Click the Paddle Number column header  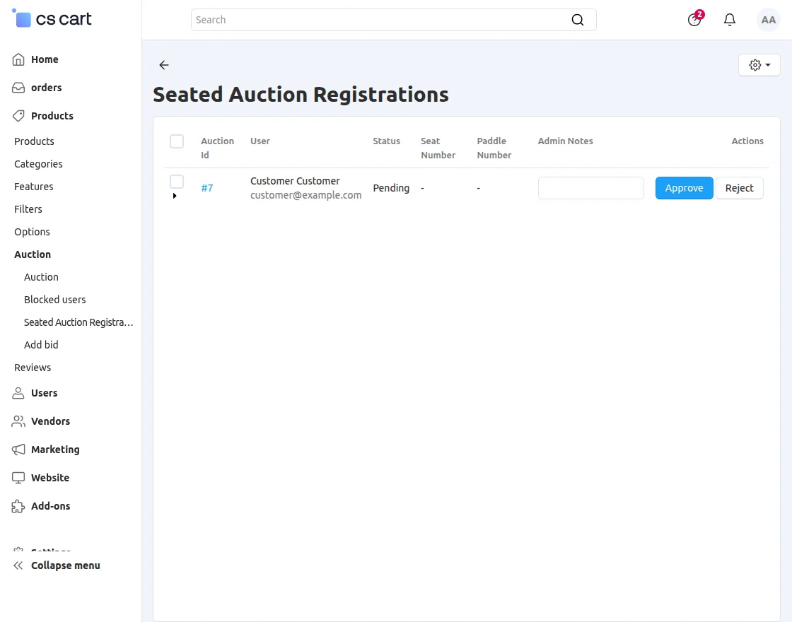pyautogui.click(x=494, y=148)
